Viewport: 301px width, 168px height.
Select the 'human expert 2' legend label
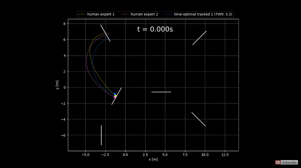pos(144,14)
